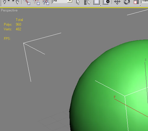Activate Select and Link tool
This screenshot has height=131, width=148.
pos(27,2)
